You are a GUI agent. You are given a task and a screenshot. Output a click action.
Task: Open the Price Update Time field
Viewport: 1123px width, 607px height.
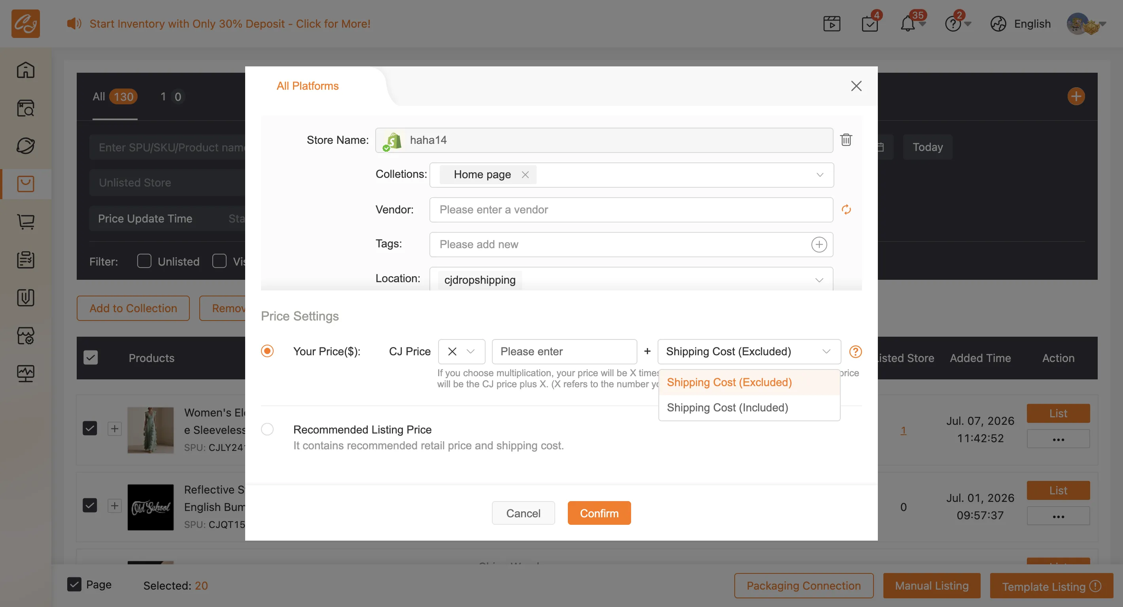tap(167, 218)
